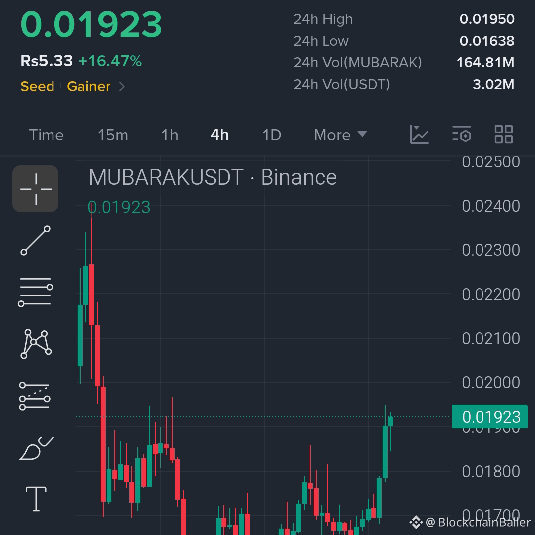Click the 24h Vol(MUBARAK) value 164.81M
The height and width of the screenshot is (535, 535).
click(485, 63)
